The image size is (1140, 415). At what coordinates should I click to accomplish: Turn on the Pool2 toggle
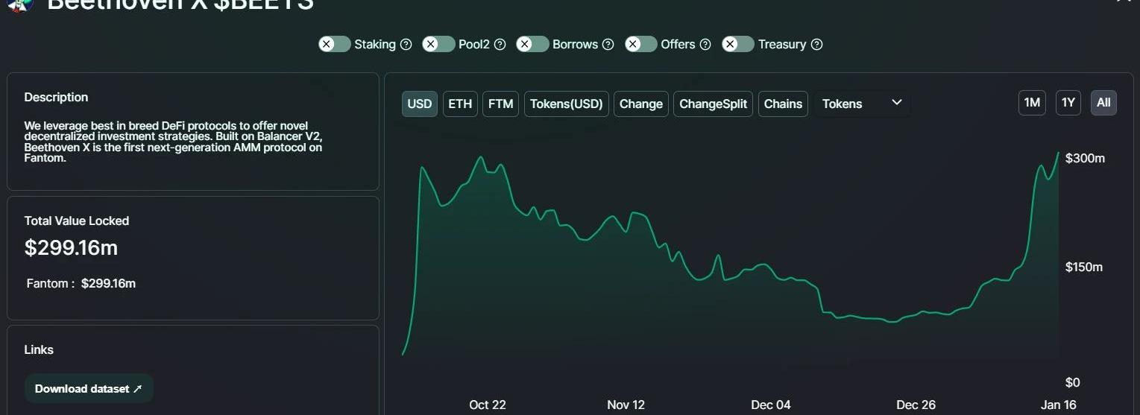point(438,44)
